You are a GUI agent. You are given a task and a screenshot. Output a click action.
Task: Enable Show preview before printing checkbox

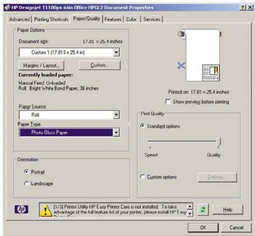click(x=168, y=101)
